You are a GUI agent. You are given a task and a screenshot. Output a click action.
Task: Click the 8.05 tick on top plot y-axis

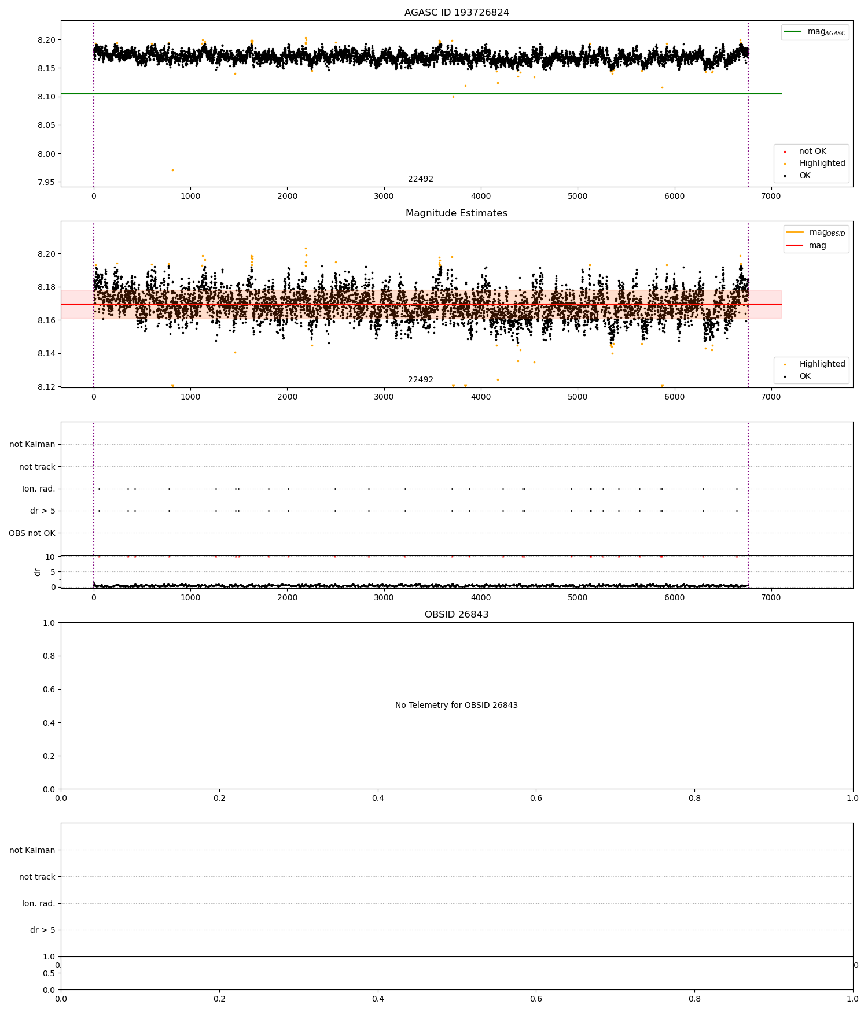point(47,125)
